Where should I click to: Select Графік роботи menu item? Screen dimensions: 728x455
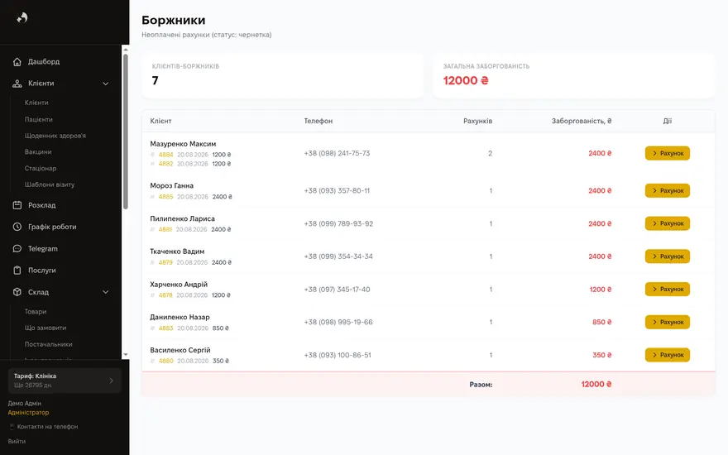click(52, 227)
